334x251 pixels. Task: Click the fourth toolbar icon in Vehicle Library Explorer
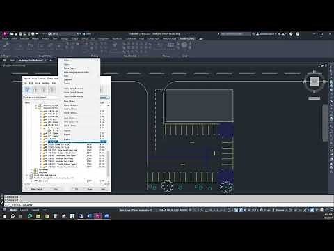tap(52, 89)
